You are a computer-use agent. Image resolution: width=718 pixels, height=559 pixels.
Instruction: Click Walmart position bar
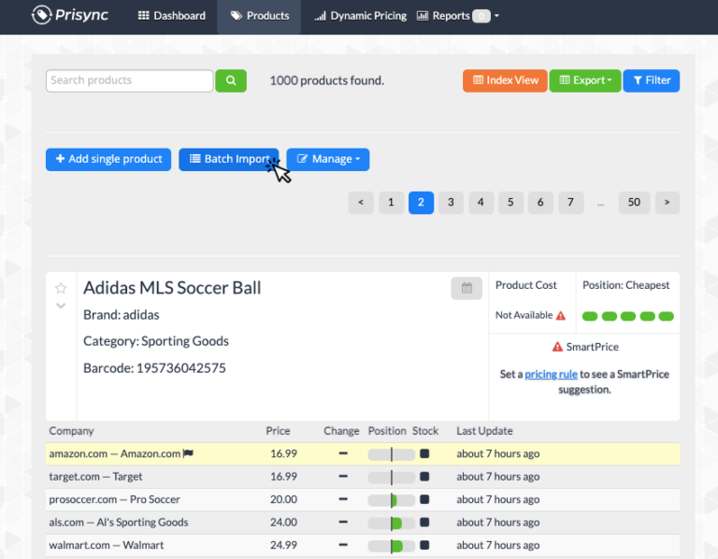[x=392, y=546]
